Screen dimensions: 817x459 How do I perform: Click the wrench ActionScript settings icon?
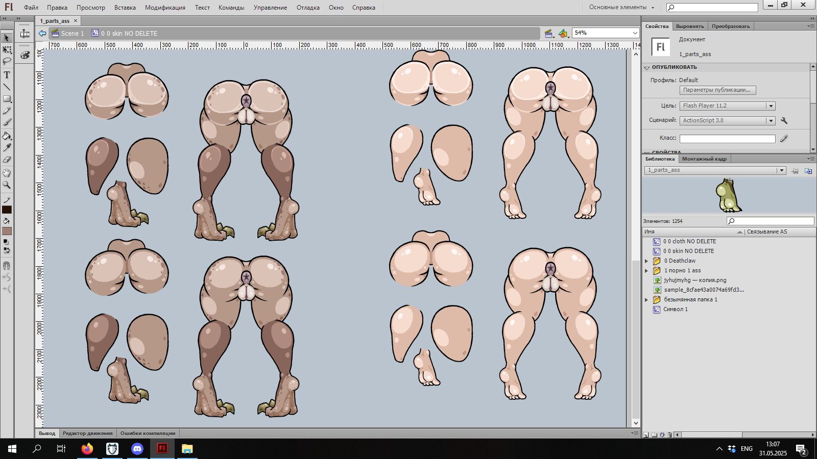784,120
